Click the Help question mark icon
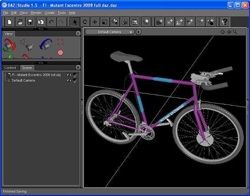 coord(224,22)
